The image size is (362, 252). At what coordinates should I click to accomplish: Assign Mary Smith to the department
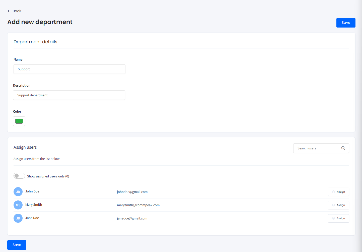coord(338,205)
